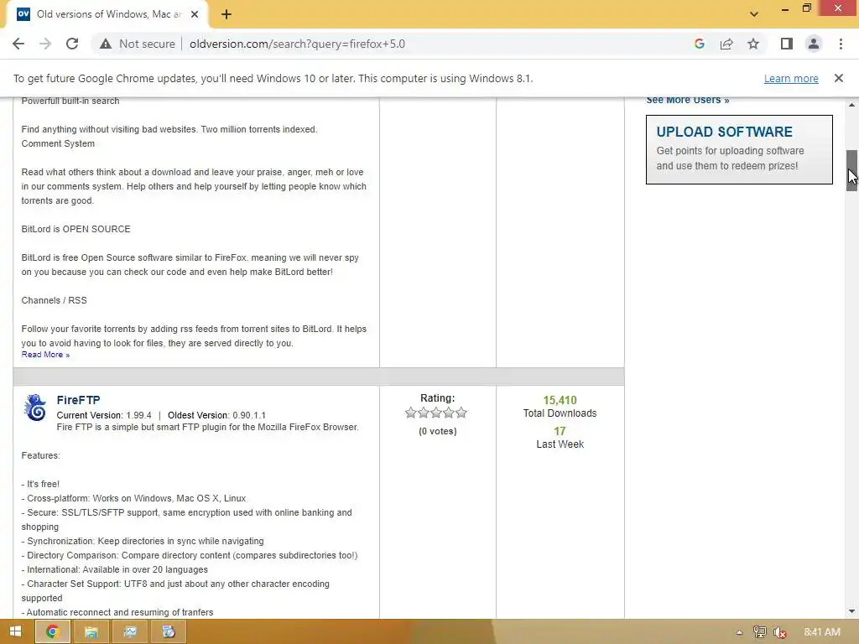Click the page scrollbar thumb
The image size is (859, 644).
851,170
